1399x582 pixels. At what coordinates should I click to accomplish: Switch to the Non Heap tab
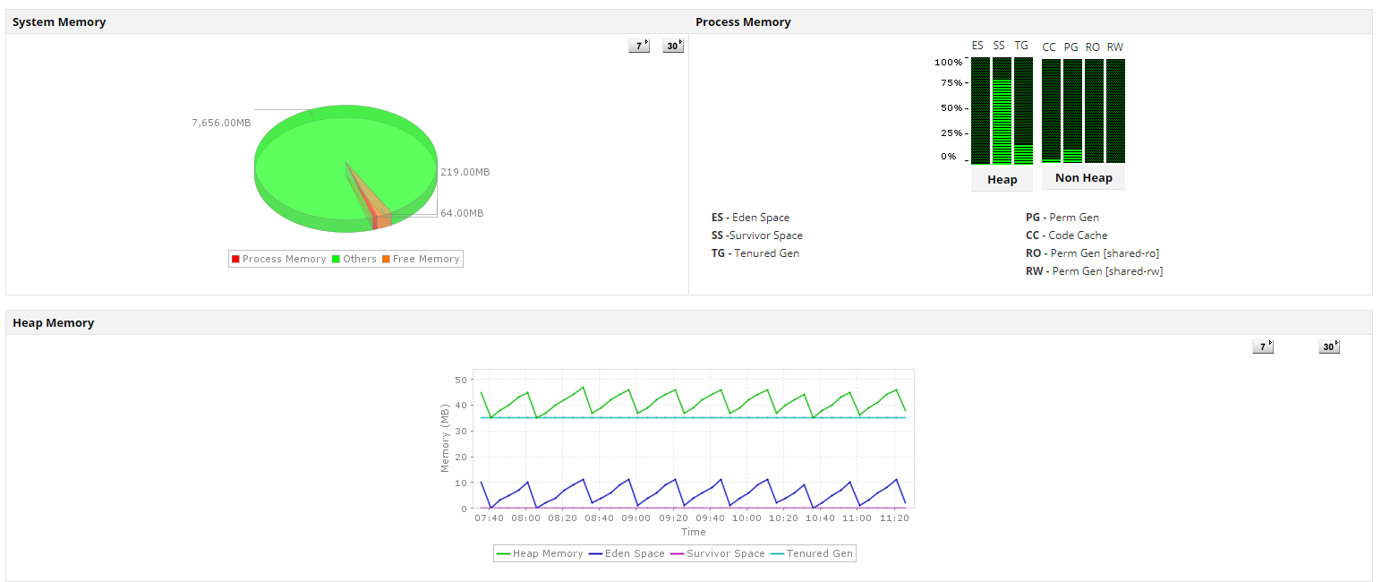[x=1083, y=177]
